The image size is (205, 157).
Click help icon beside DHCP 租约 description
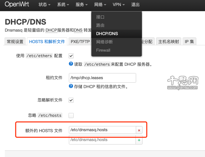[x=71, y=86]
